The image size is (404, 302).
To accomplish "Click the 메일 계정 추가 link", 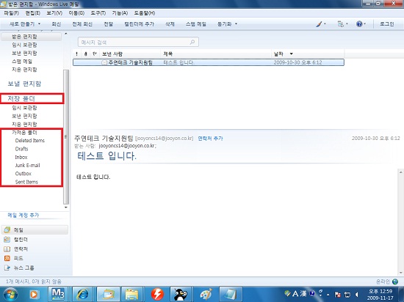I will (24, 215).
